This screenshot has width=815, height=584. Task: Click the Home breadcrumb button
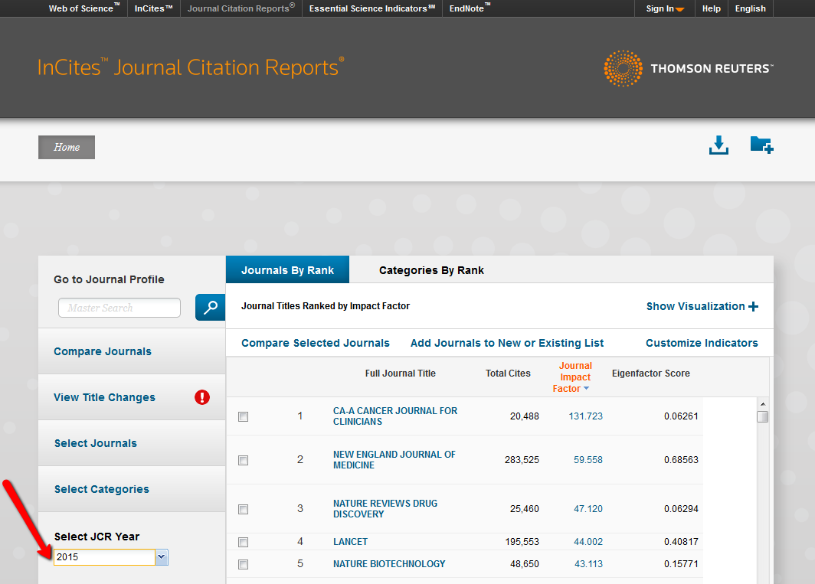click(67, 148)
